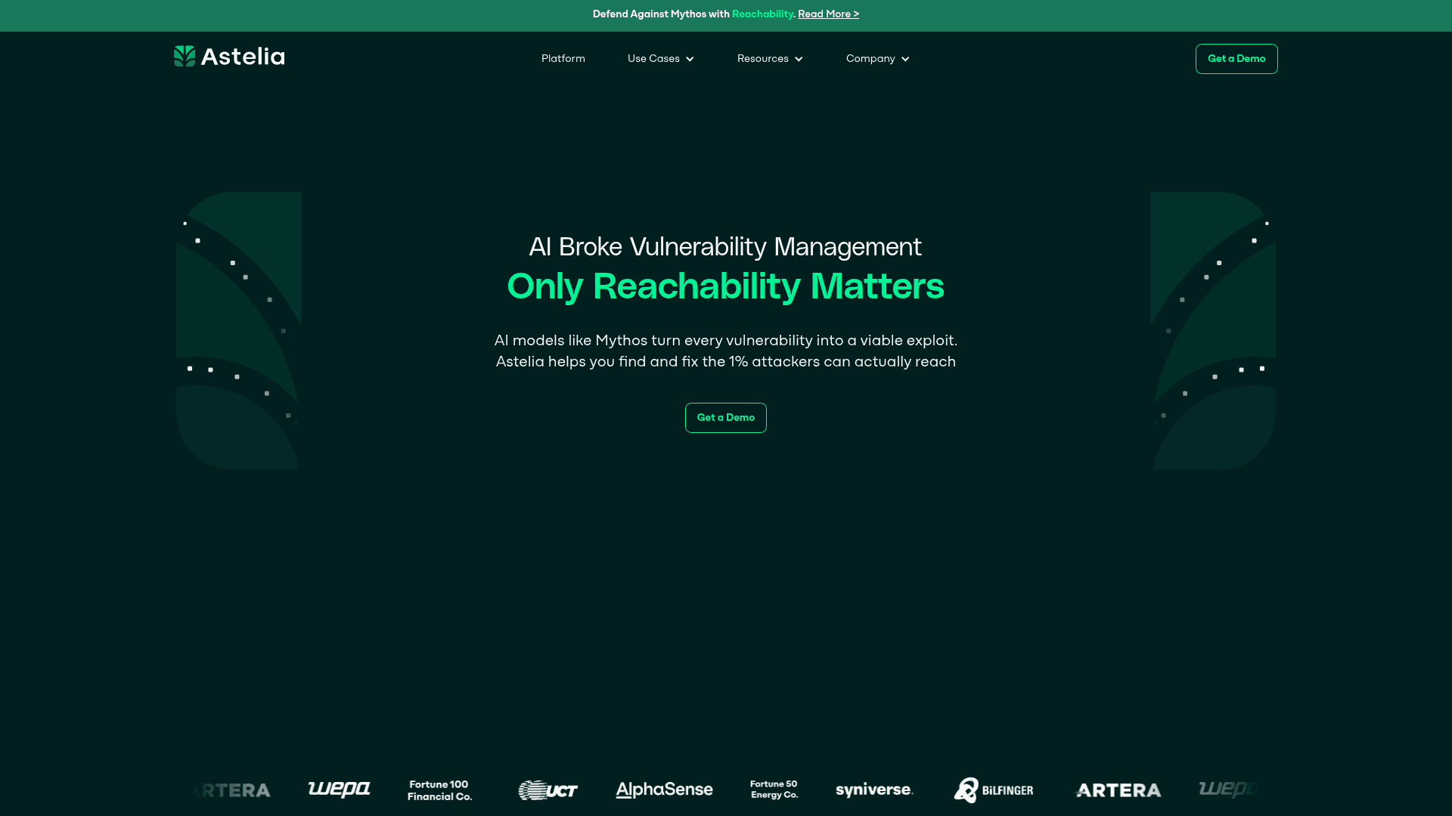Click the Astelia leaf logo icon
1452x816 pixels.
185,57
